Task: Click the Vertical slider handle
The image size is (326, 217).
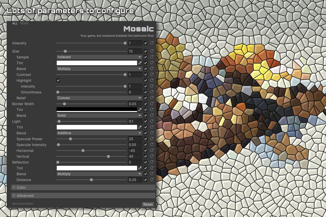Action: pyautogui.click(x=108, y=156)
